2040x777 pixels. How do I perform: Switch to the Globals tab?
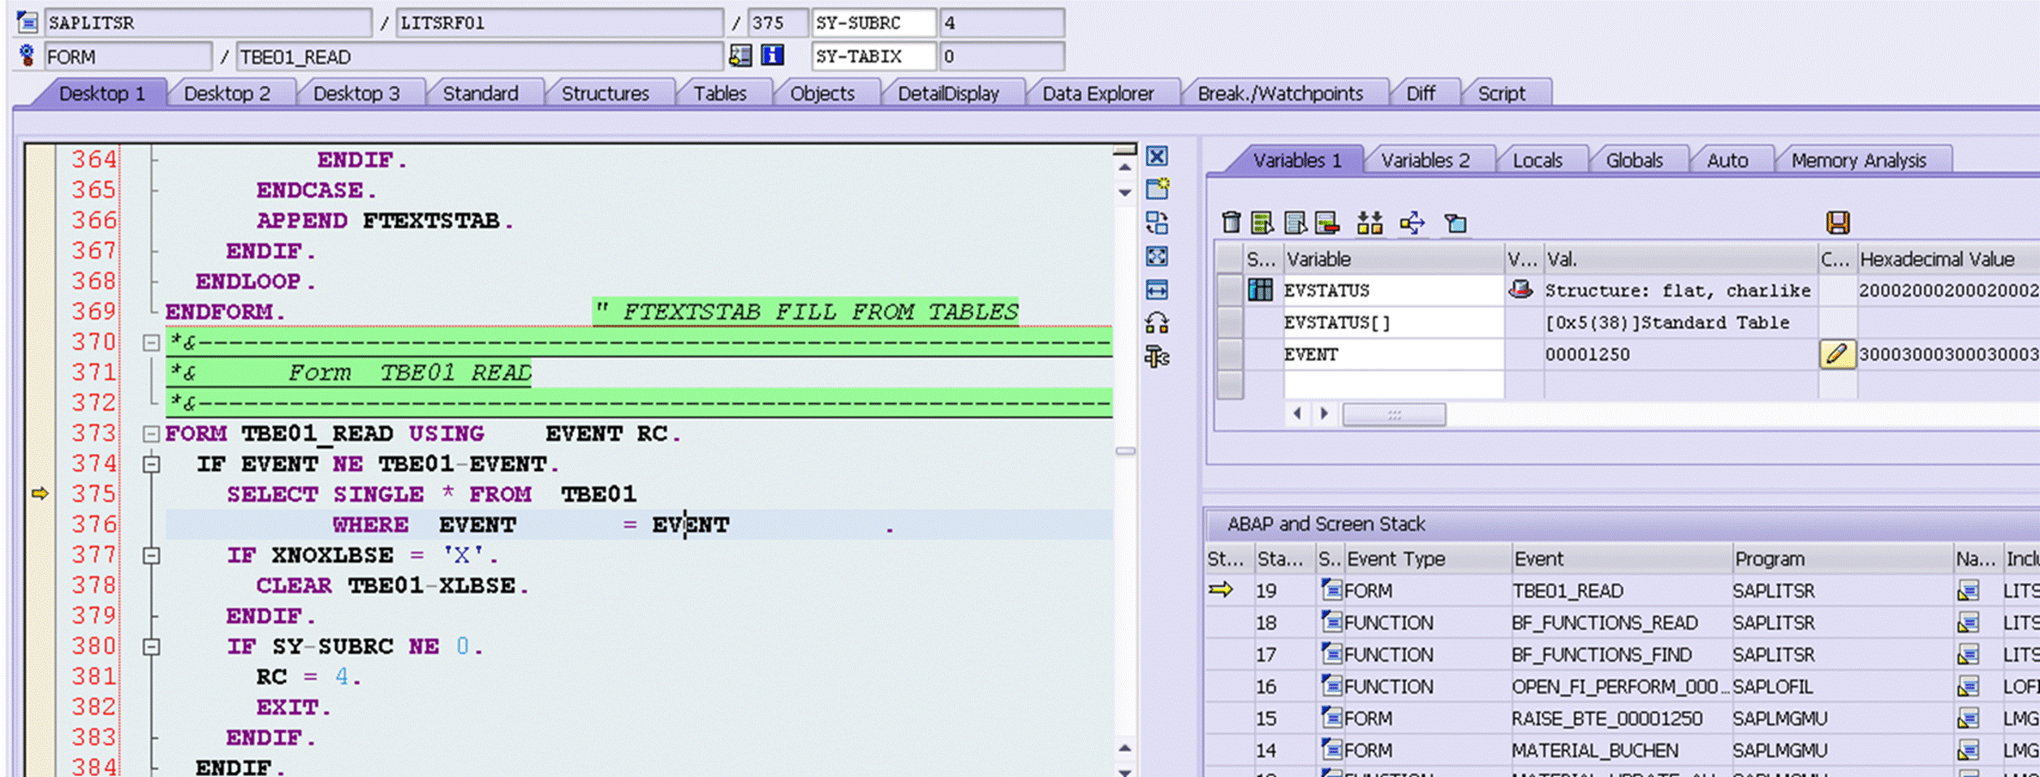[1634, 160]
